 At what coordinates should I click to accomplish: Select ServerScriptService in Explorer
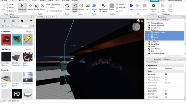157,25
